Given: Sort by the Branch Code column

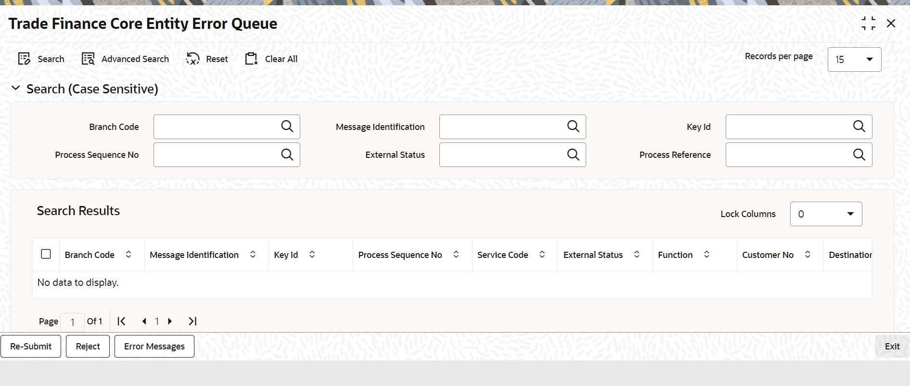Looking at the screenshot, I should 128,255.
